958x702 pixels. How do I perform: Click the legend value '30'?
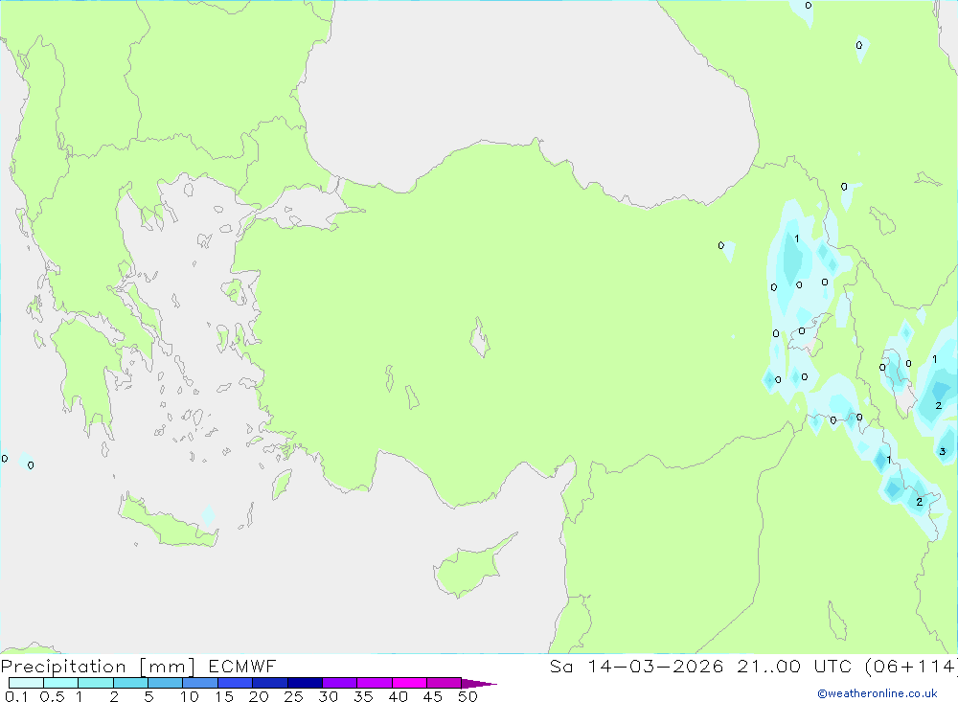[x=328, y=696]
